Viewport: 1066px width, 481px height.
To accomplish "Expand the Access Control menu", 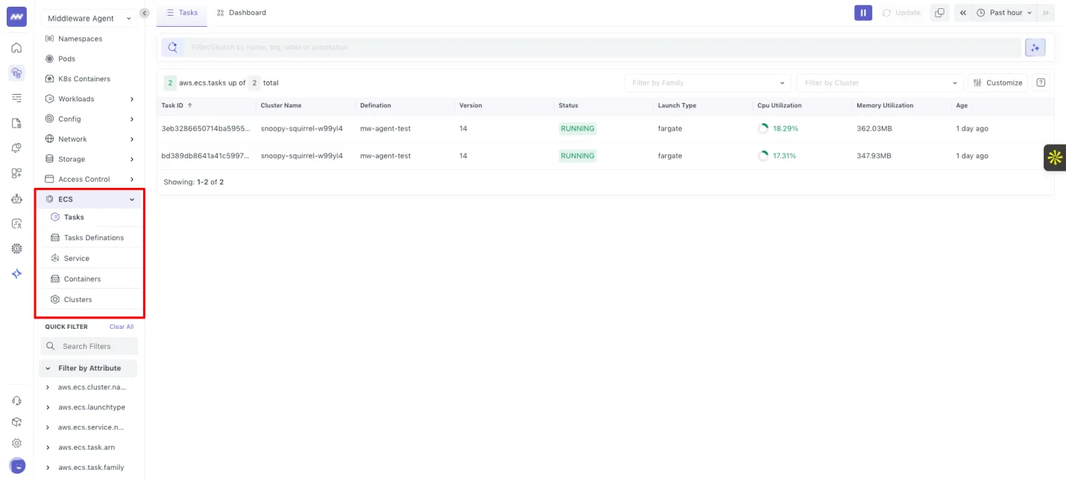I will click(x=89, y=179).
